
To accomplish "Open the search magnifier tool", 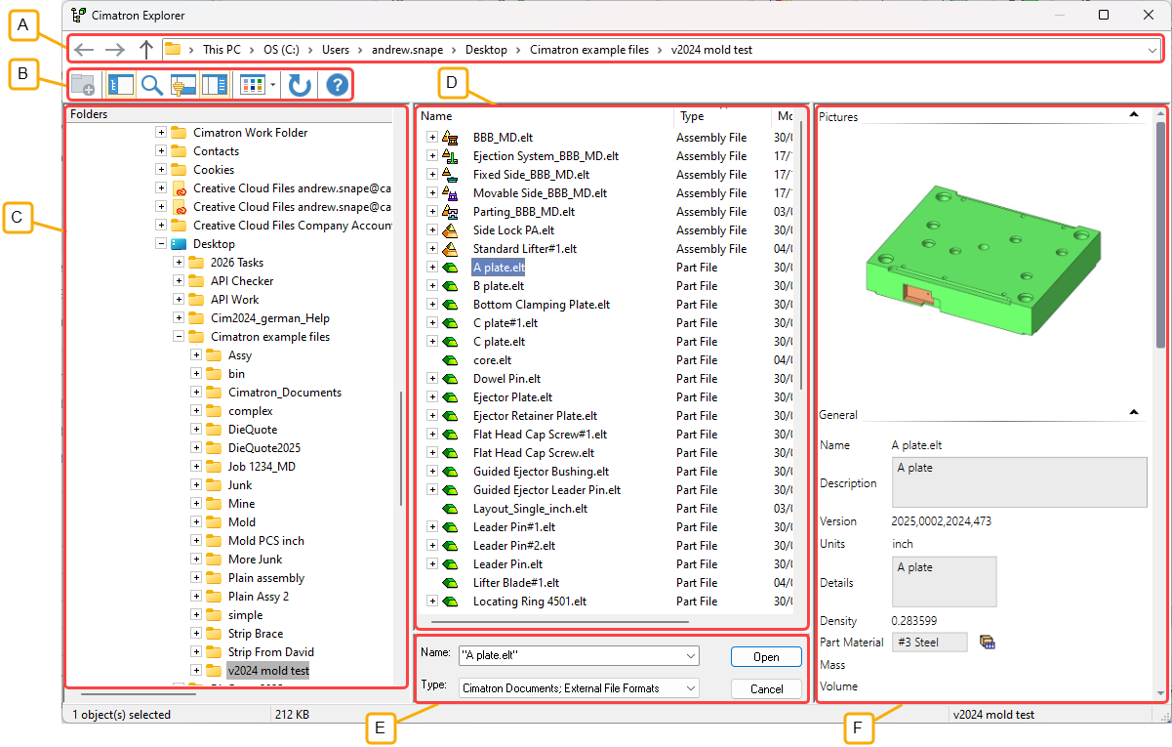I will pos(151,85).
